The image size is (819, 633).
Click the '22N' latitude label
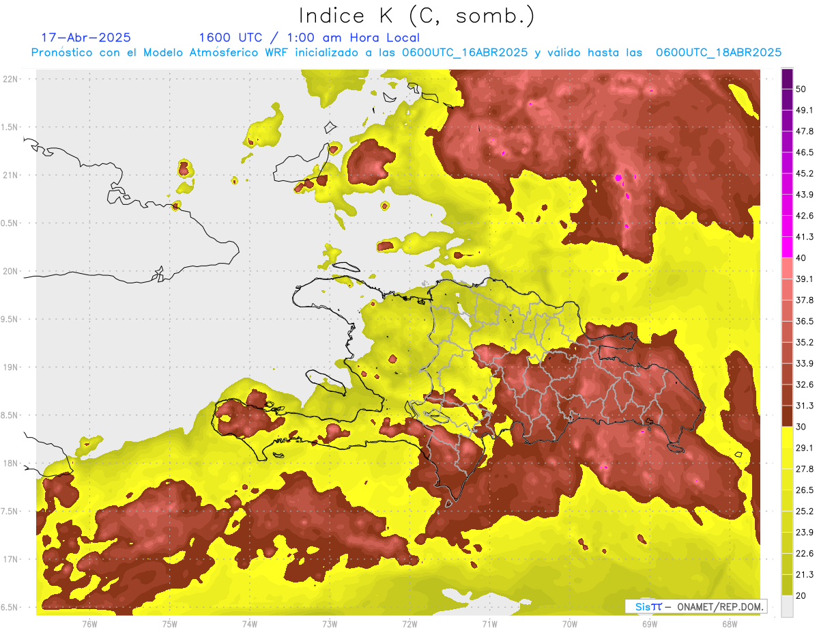pyautogui.click(x=10, y=79)
